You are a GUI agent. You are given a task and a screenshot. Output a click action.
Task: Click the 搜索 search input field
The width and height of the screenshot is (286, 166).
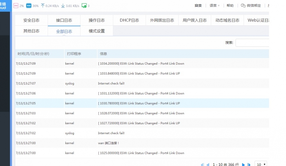[x=252, y=42]
